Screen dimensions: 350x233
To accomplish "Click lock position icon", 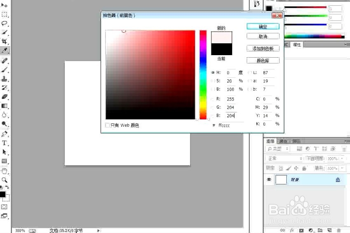I will pos(296,168).
